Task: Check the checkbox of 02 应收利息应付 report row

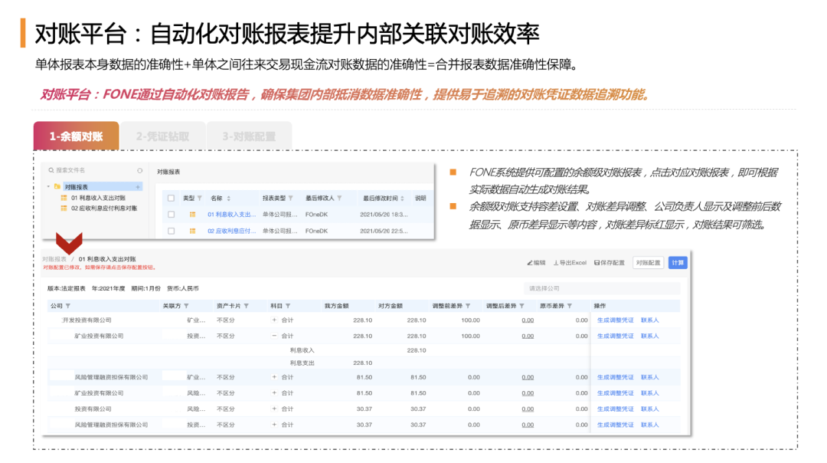Action: click(x=170, y=229)
